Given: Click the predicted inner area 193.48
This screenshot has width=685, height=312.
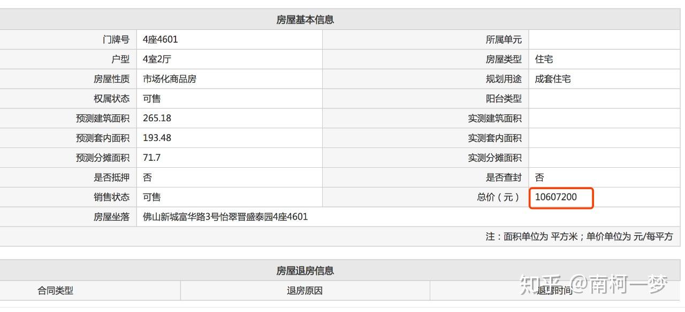Looking at the screenshot, I should pyautogui.click(x=157, y=138).
